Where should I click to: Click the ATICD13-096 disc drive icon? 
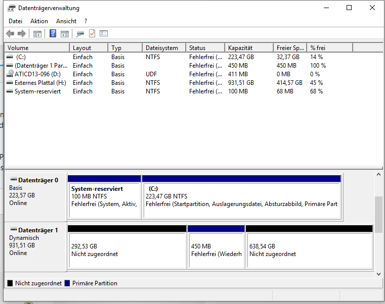pyautogui.click(x=10, y=73)
